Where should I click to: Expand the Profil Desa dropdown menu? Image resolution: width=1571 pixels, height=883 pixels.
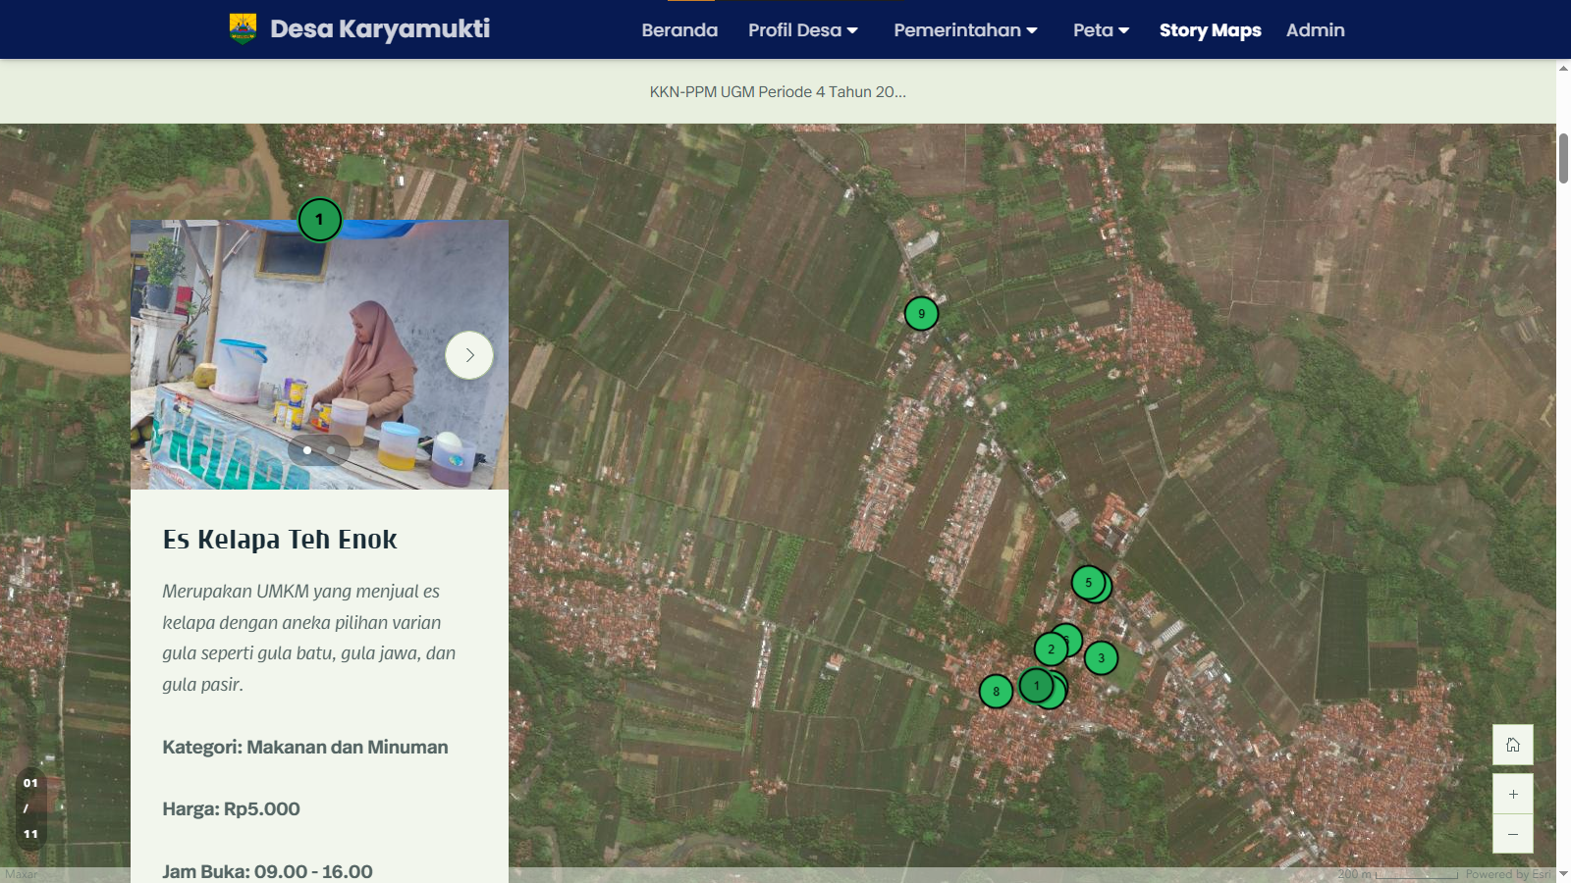[x=802, y=30]
